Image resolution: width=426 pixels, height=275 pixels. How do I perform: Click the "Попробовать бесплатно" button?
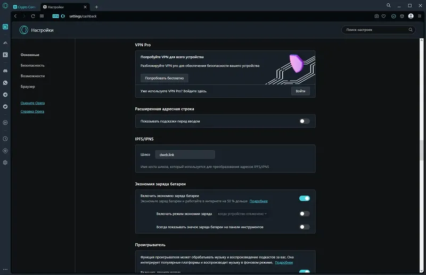[x=165, y=78]
